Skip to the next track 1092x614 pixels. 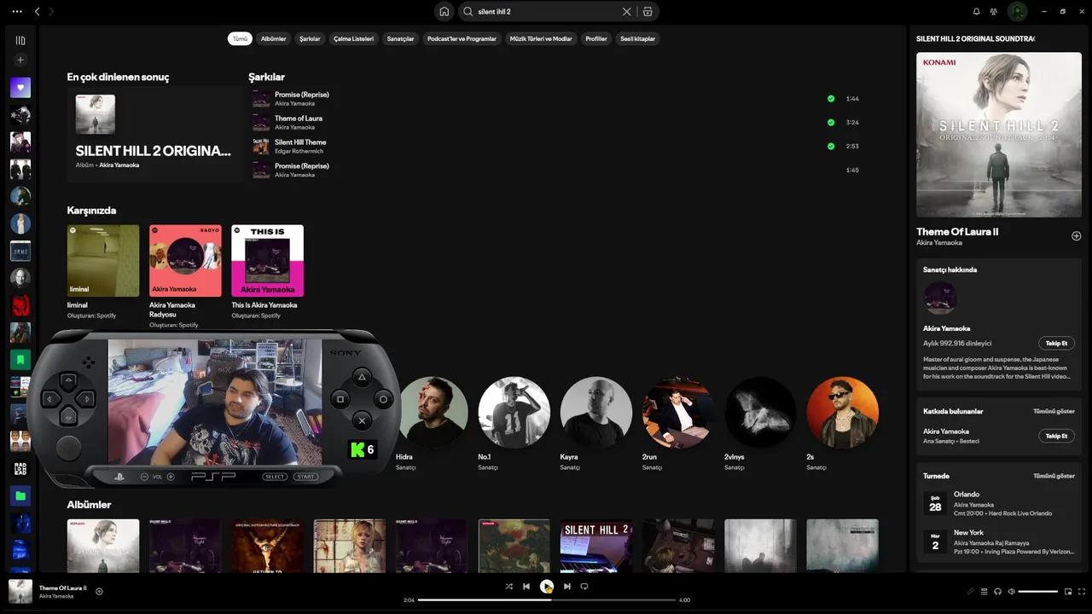point(566,587)
